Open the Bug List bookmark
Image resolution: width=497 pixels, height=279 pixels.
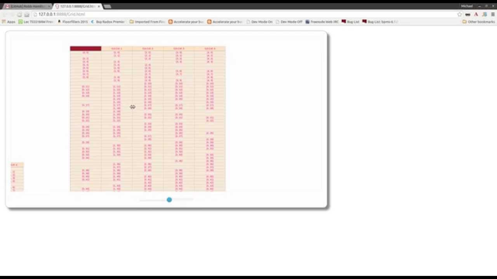[351, 22]
